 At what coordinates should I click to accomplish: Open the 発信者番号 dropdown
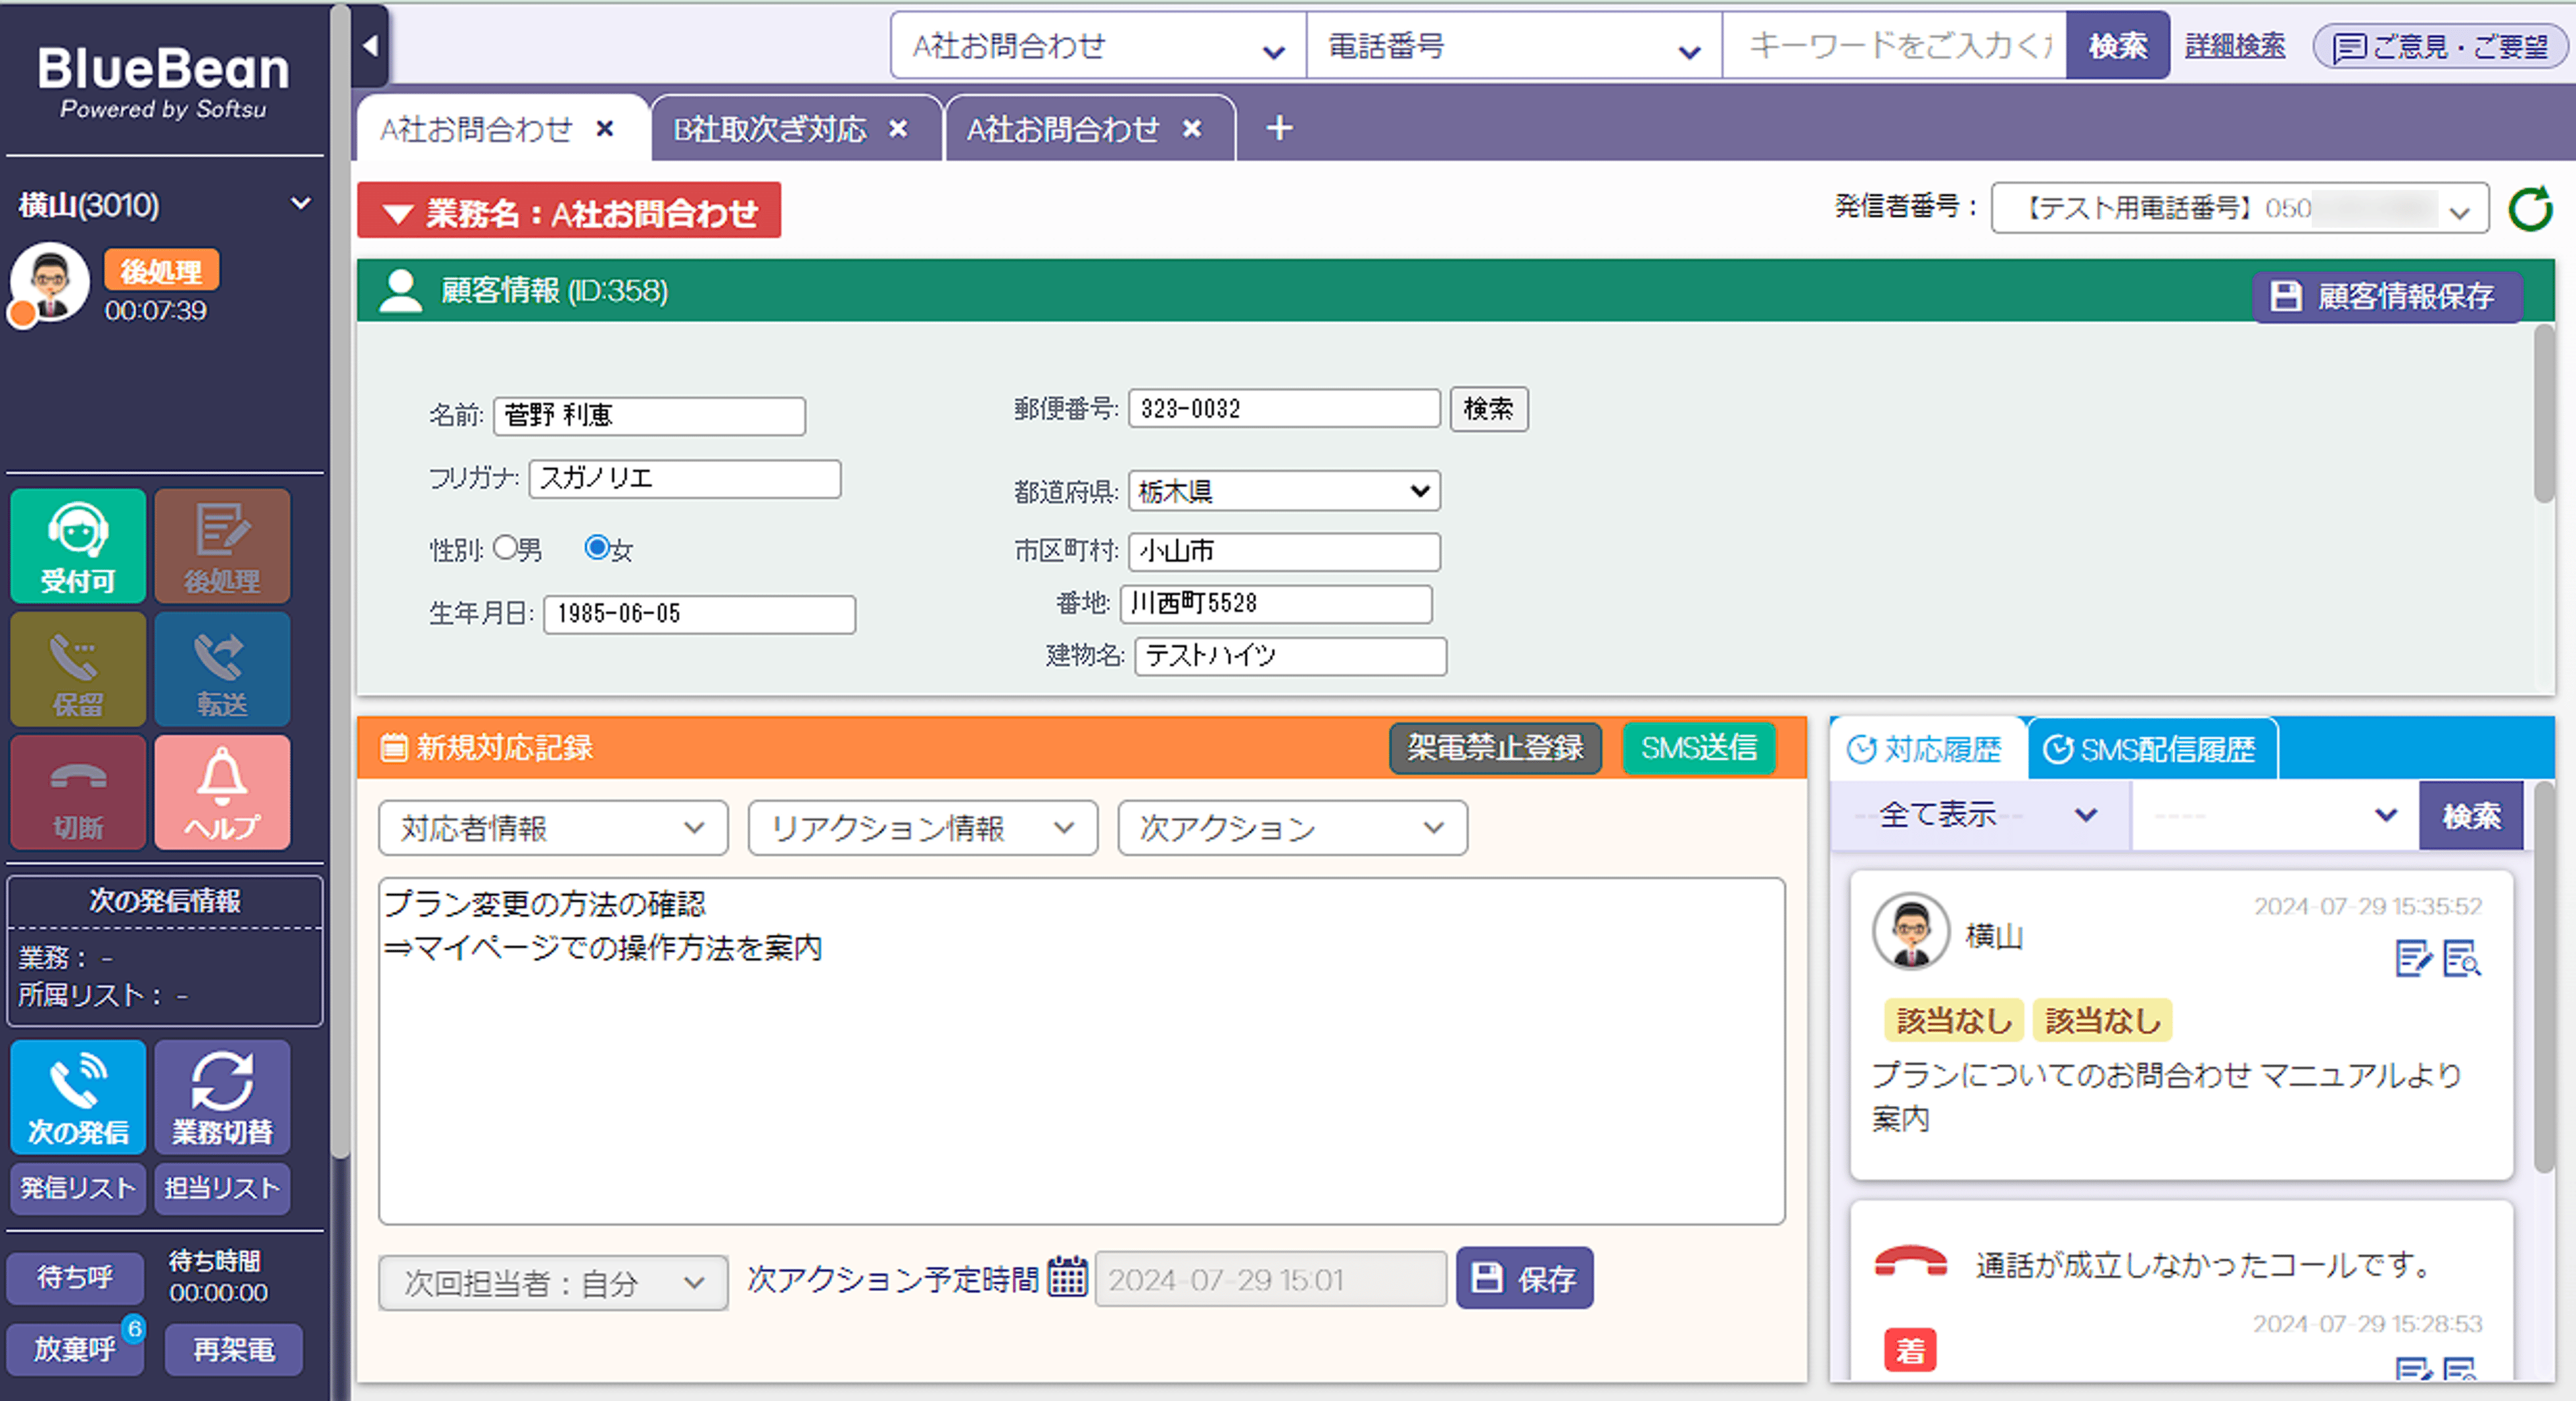[x=2240, y=209]
